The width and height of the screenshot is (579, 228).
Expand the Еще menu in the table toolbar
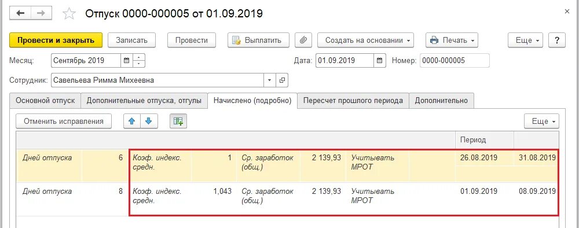[542, 121]
